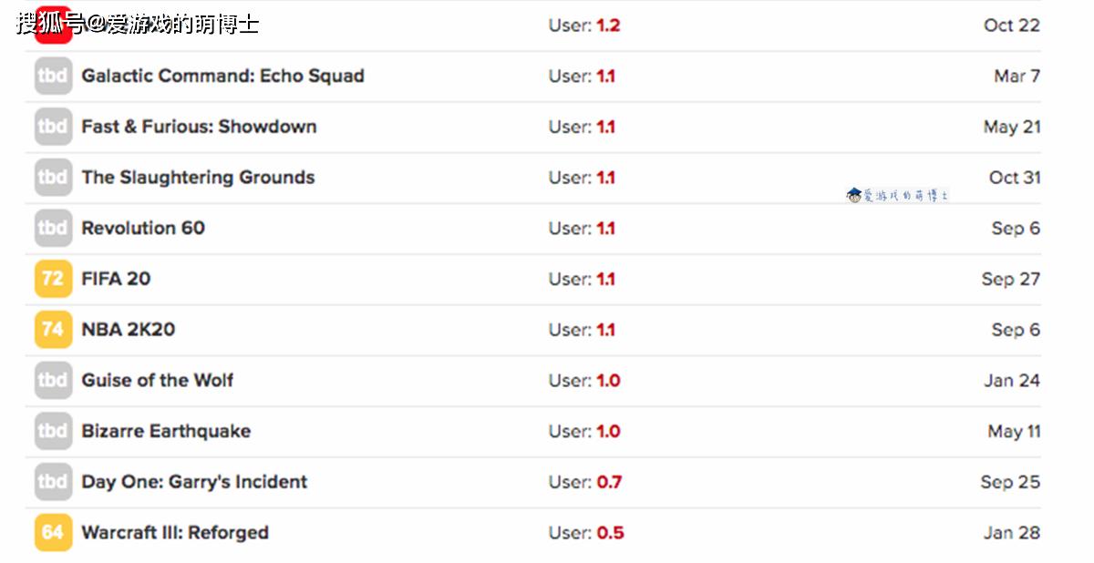Click the yellow 74 metascore badge
Viewport: 1094px width, 563px height.
pyautogui.click(x=53, y=330)
